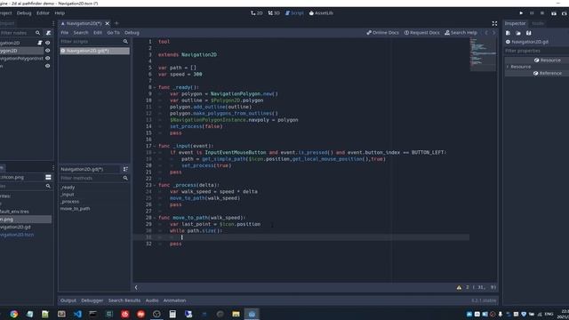
Task: Open the Output bottom panel
Action: pos(68,300)
